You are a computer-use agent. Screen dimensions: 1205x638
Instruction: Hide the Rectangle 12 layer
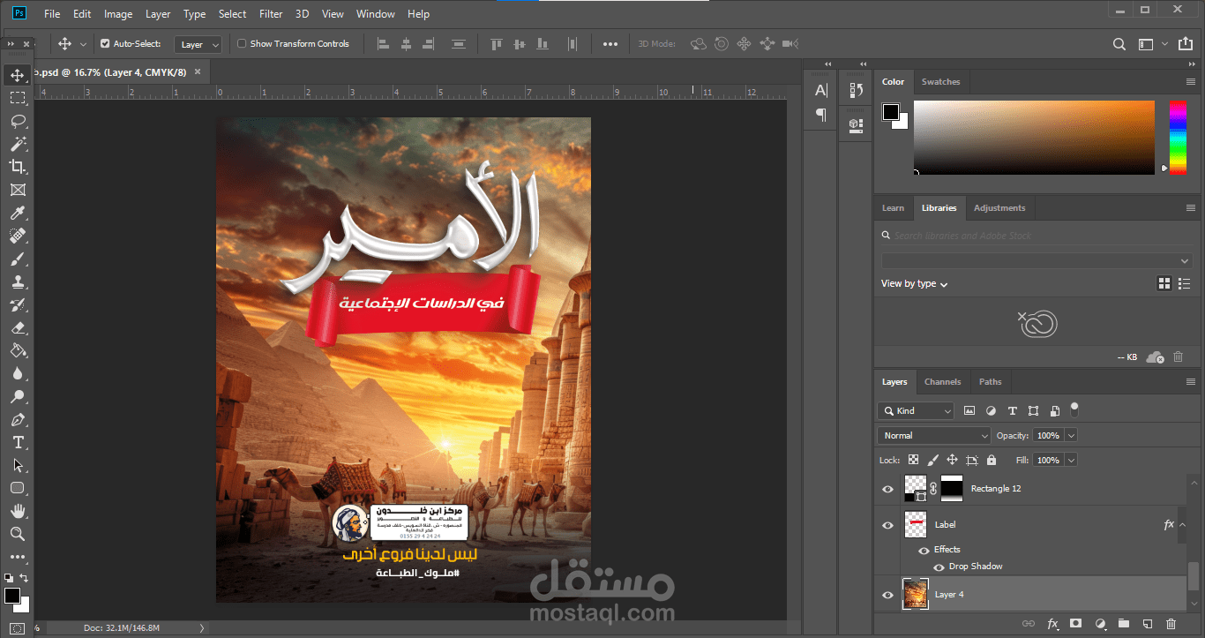887,488
